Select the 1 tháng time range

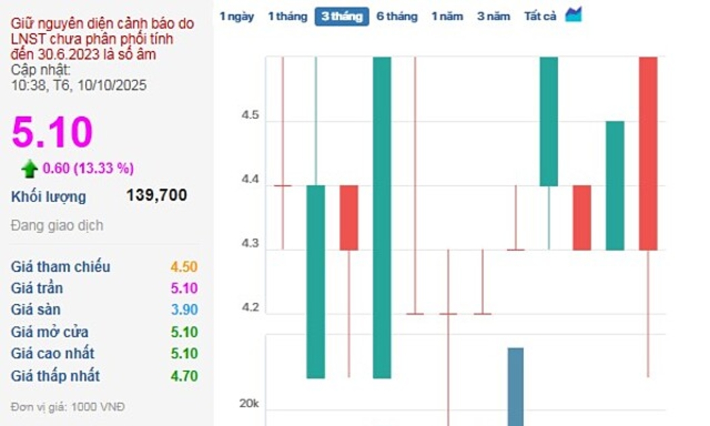[x=287, y=16]
